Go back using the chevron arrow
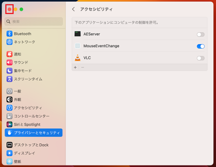216x167 pixels. tap(74, 9)
